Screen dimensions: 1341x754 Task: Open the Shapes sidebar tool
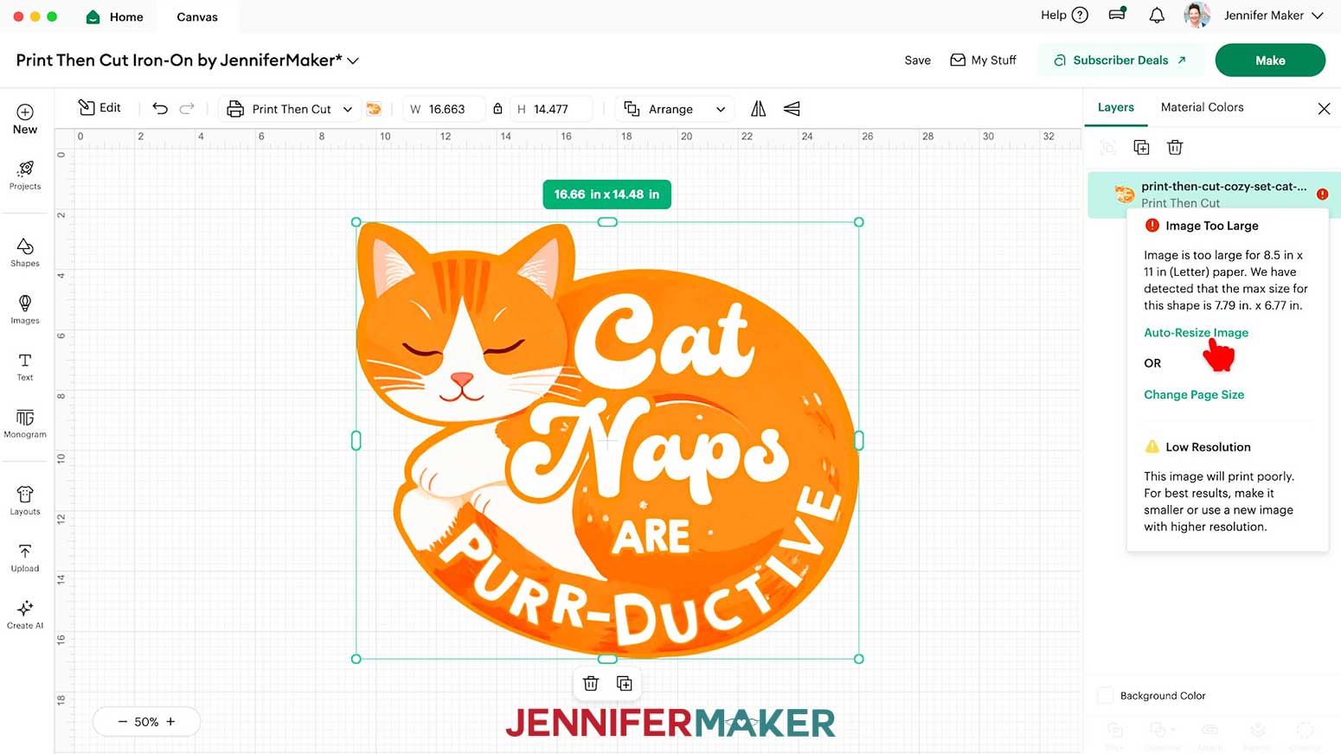coord(25,252)
